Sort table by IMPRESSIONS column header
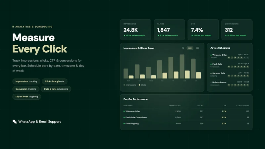The height and width of the screenshot is (149, 265). tap(175, 106)
